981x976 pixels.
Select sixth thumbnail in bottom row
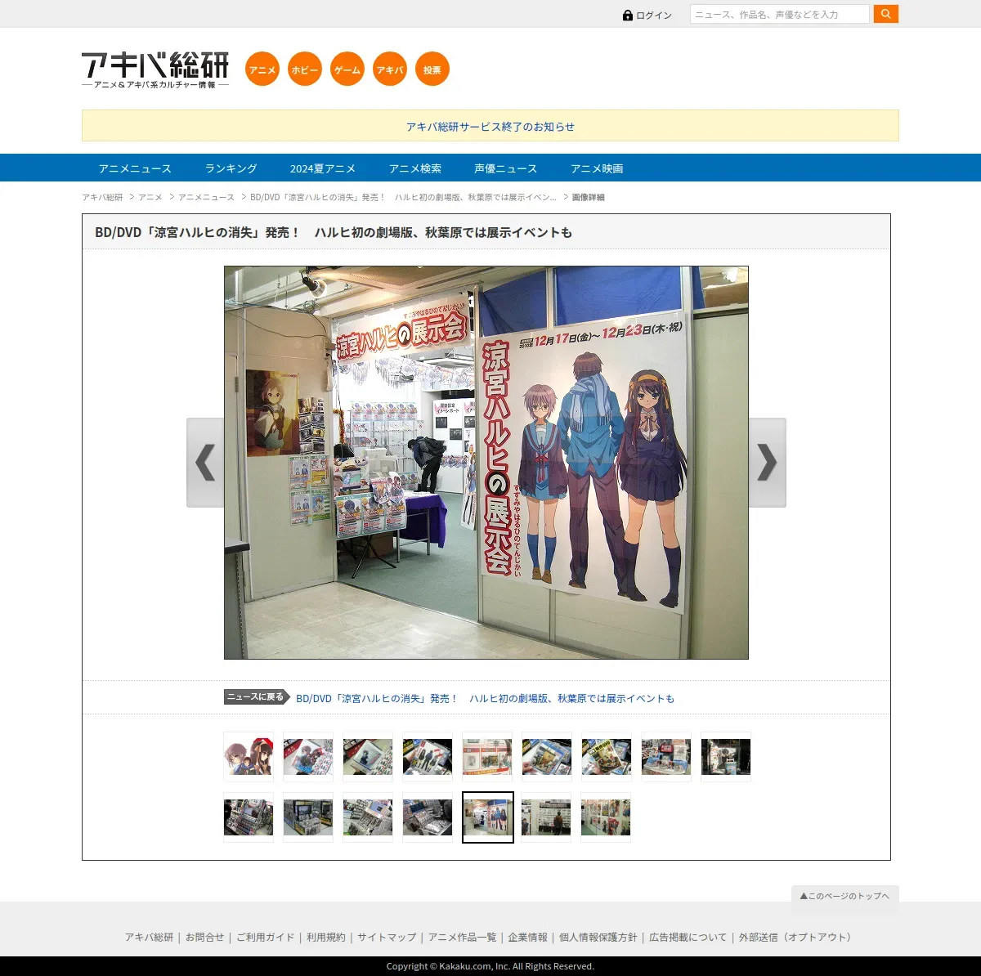[x=547, y=817]
